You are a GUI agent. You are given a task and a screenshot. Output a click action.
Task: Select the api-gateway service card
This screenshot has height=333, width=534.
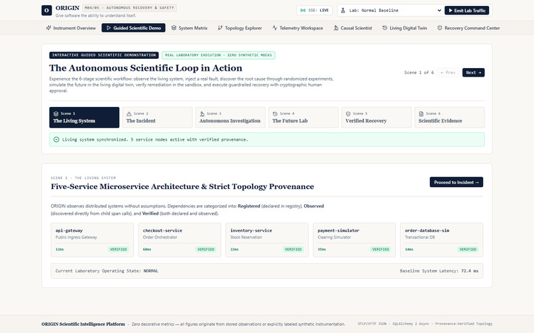tap(92, 240)
